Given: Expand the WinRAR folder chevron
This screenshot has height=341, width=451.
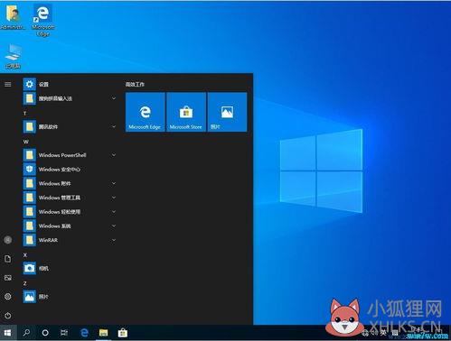Looking at the screenshot, I should [114, 240].
